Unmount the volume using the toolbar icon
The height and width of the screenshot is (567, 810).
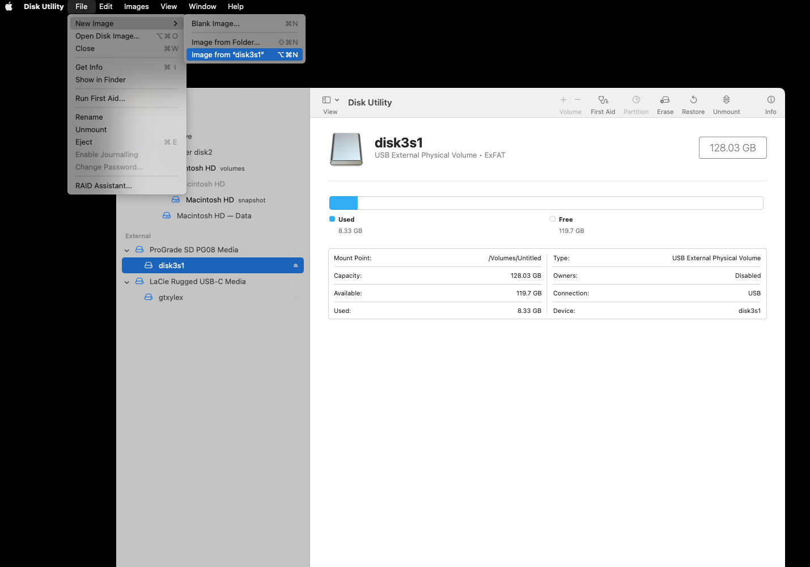point(726,104)
